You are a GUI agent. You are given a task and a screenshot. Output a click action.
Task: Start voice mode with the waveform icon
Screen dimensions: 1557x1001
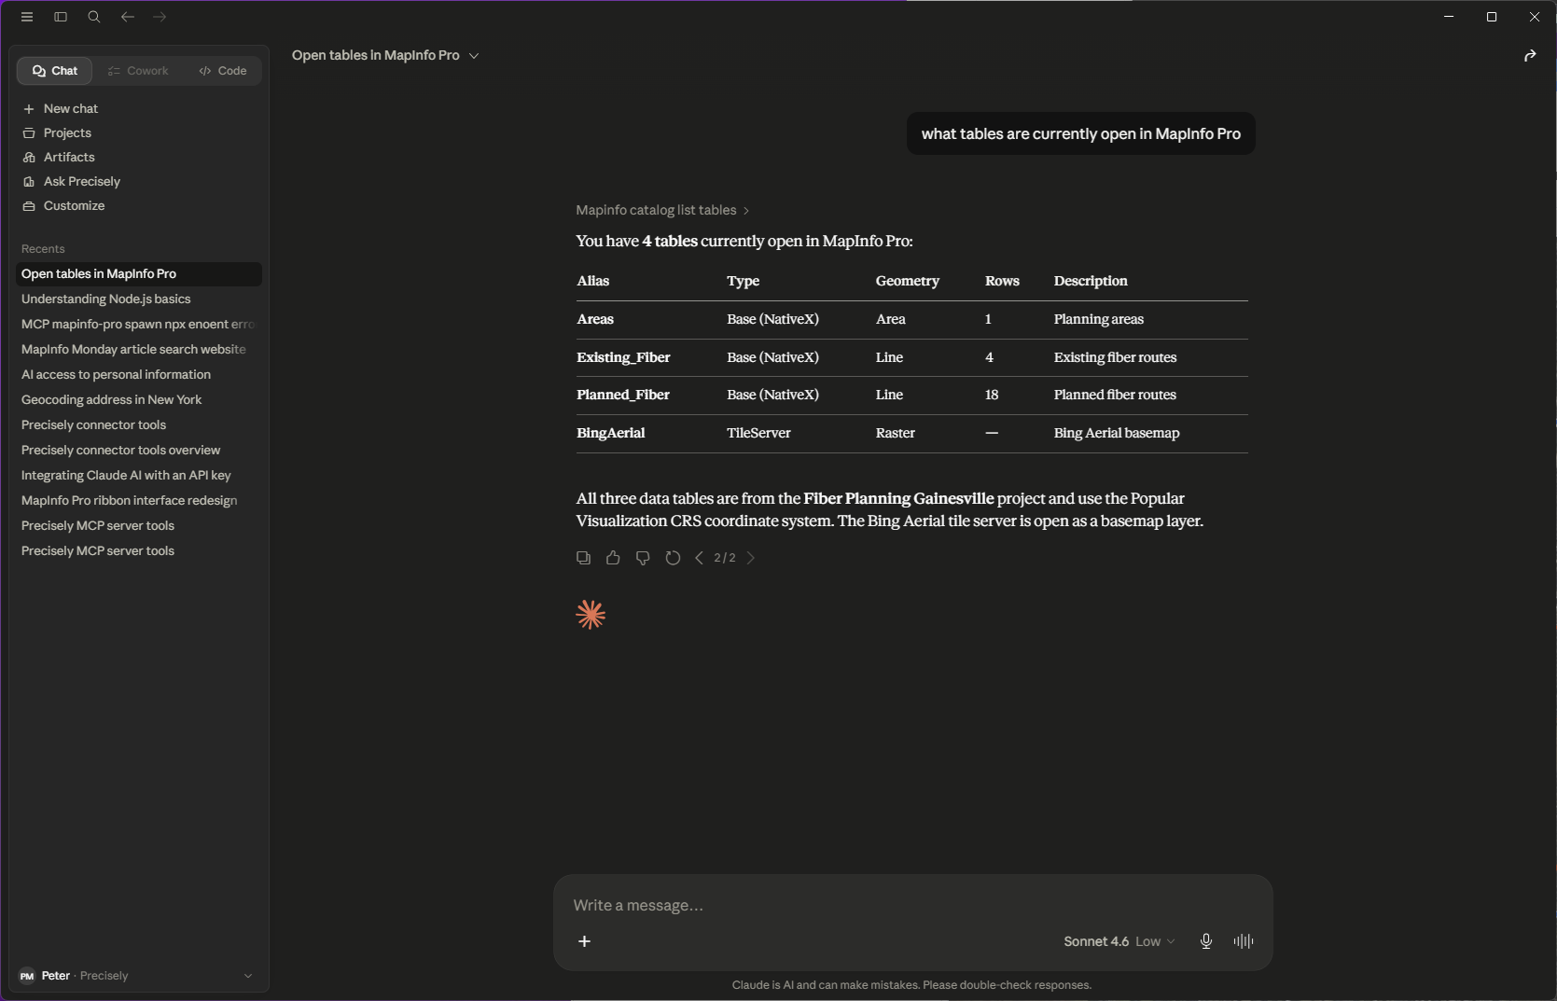[1244, 941]
